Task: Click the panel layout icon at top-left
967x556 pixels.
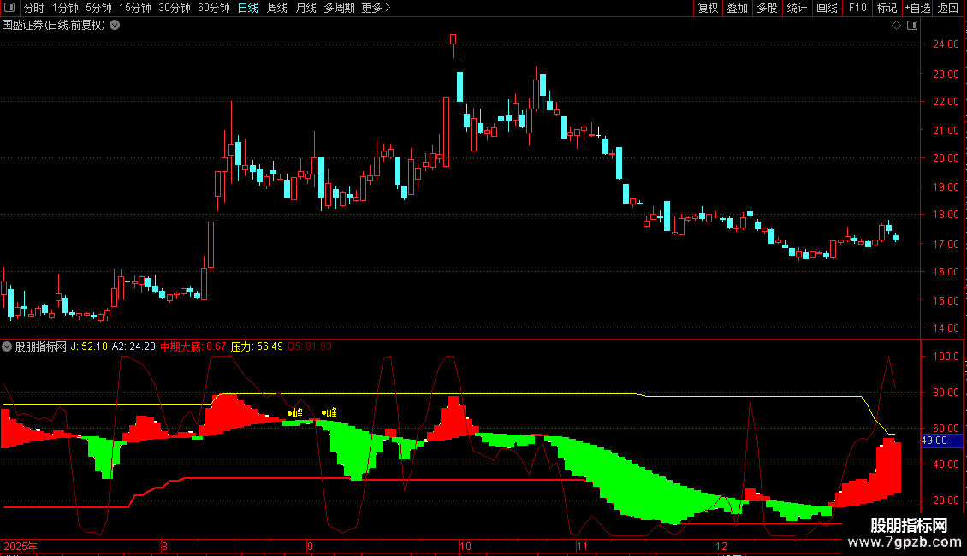Action: point(9,8)
